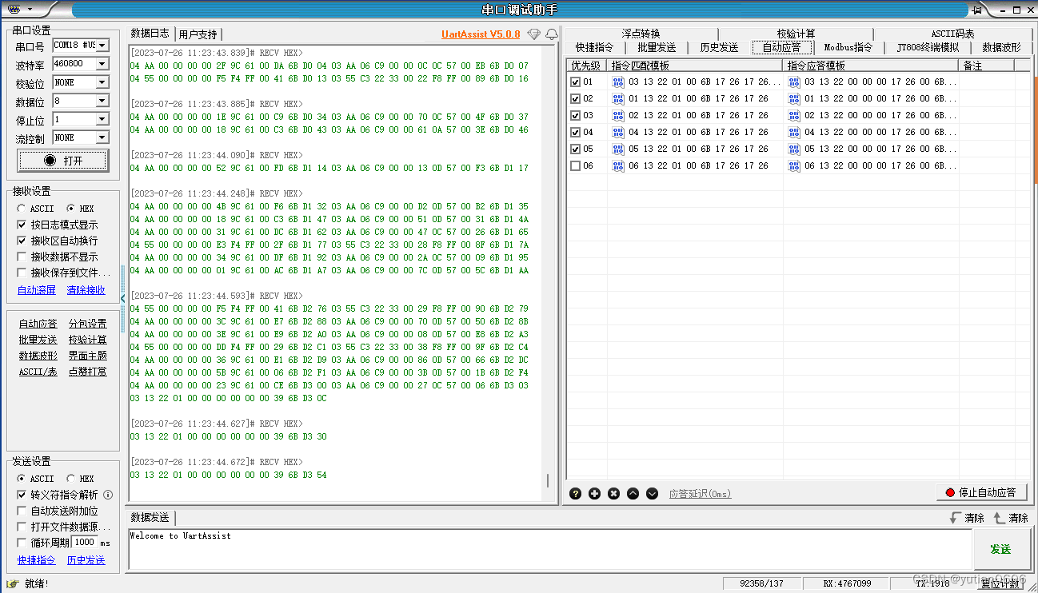Click the info icon beside 转义符指令解析
The image size is (1038, 593).
108,495
